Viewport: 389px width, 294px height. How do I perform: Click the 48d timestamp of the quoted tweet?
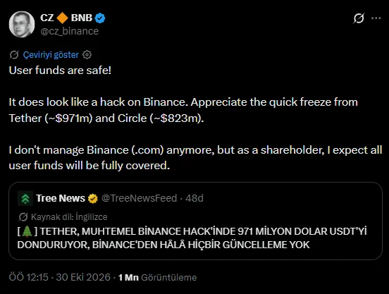click(194, 198)
